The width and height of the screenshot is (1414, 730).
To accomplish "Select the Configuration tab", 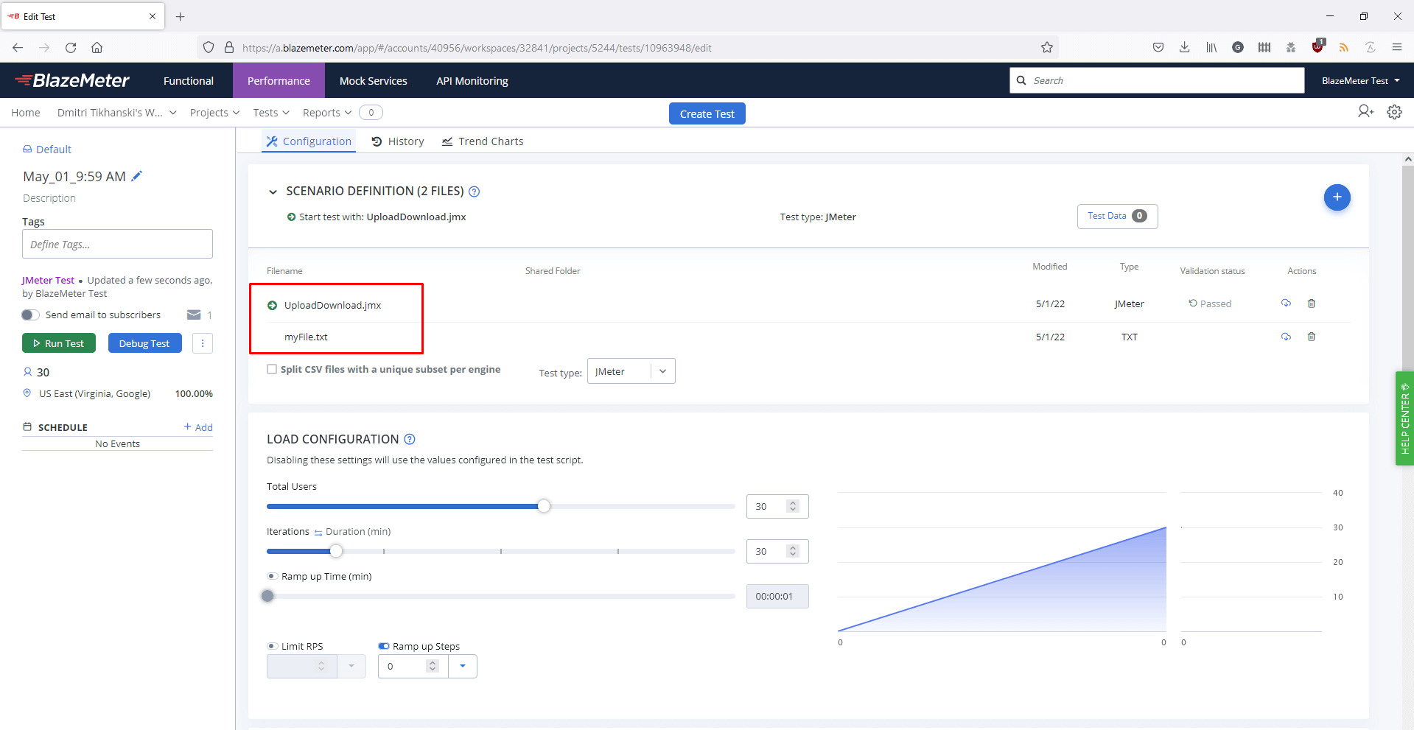I will coord(309,141).
